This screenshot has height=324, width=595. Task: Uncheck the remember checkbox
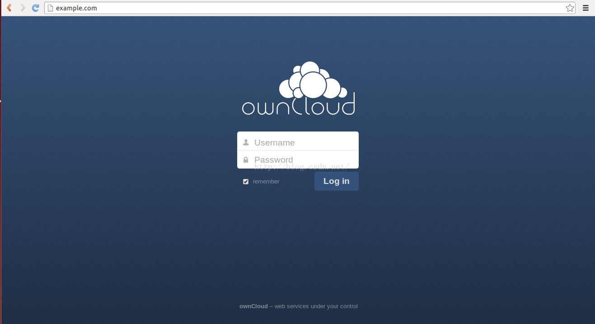246,182
